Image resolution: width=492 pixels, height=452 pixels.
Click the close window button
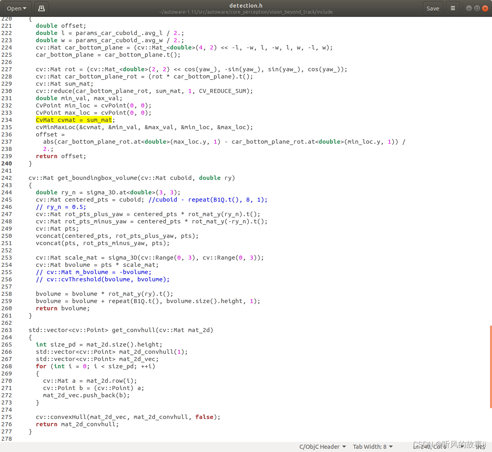coord(485,8)
